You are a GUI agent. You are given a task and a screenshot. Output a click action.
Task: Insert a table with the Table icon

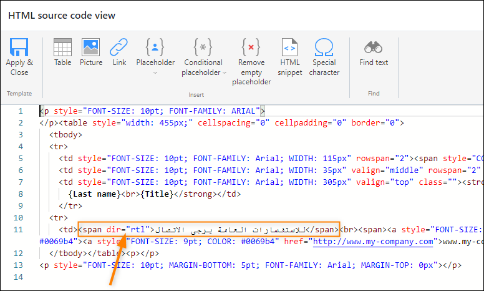click(x=62, y=47)
